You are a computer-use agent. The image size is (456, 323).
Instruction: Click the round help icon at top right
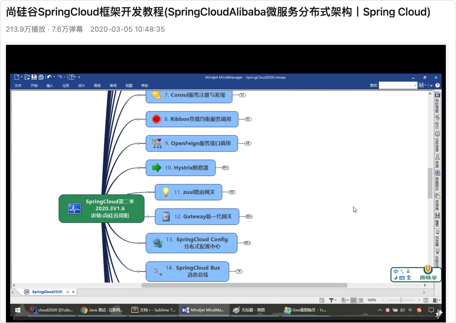point(437,85)
